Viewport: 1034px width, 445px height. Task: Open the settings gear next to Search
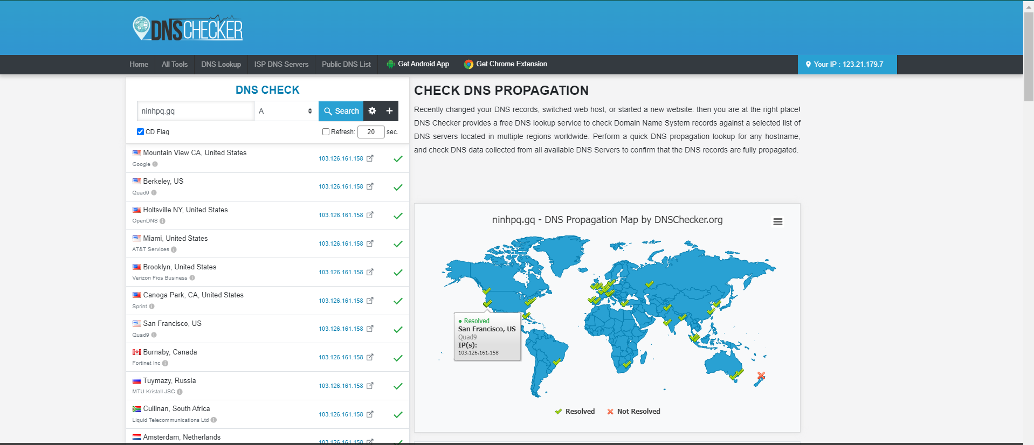(x=372, y=111)
